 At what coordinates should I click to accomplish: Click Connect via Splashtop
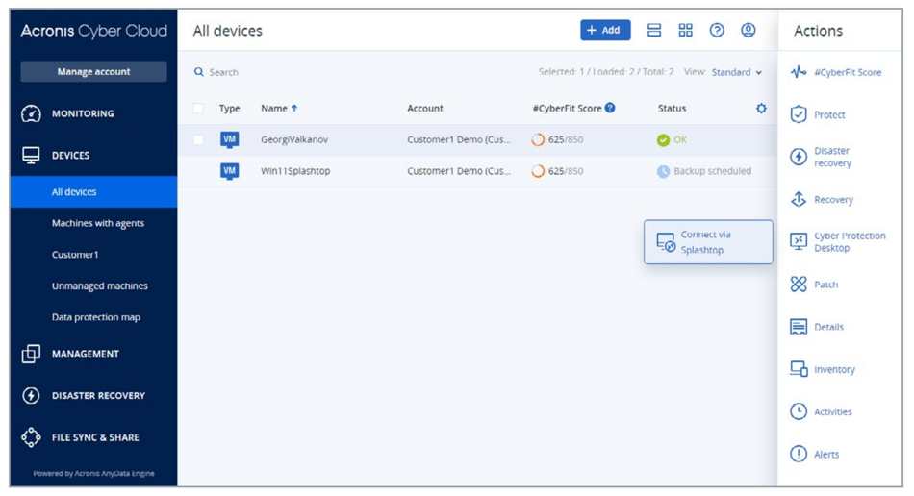pos(708,241)
